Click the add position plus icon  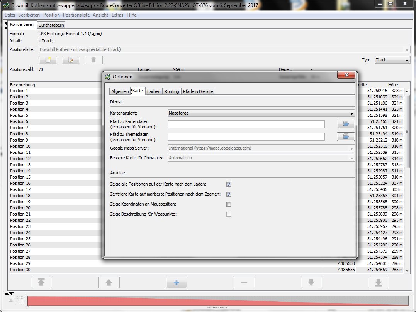point(177,283)
